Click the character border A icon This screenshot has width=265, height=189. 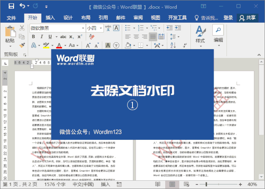[116, 28]
